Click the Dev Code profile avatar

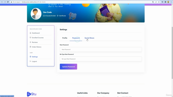point(36,14)
